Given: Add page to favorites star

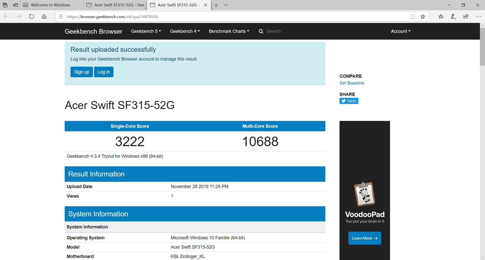Looking at the screenshot, I should [423, 17].
